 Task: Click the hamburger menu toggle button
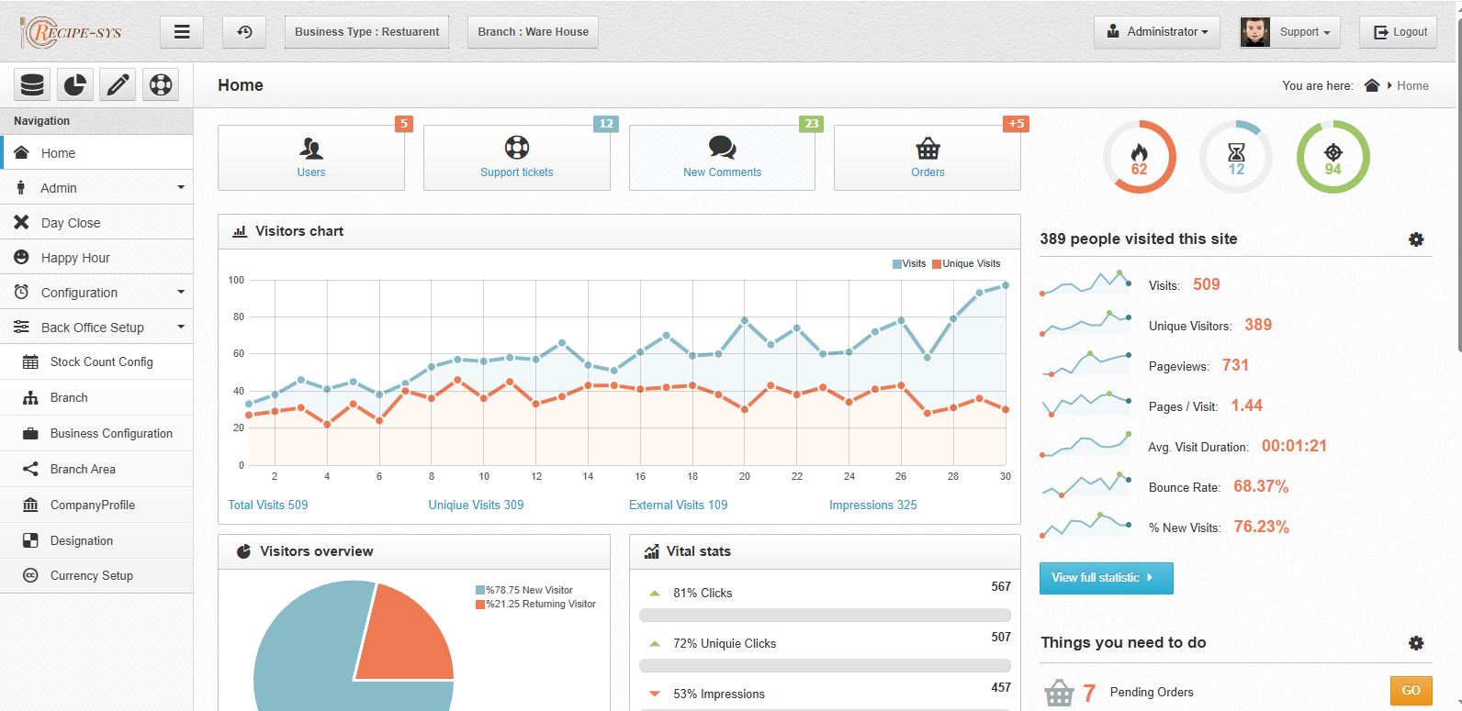[182, 32]
